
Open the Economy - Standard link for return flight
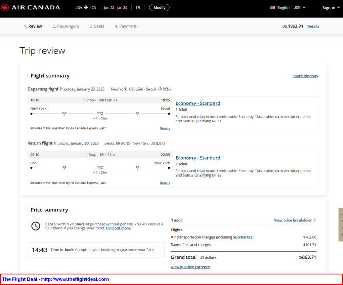coord(198,158)
